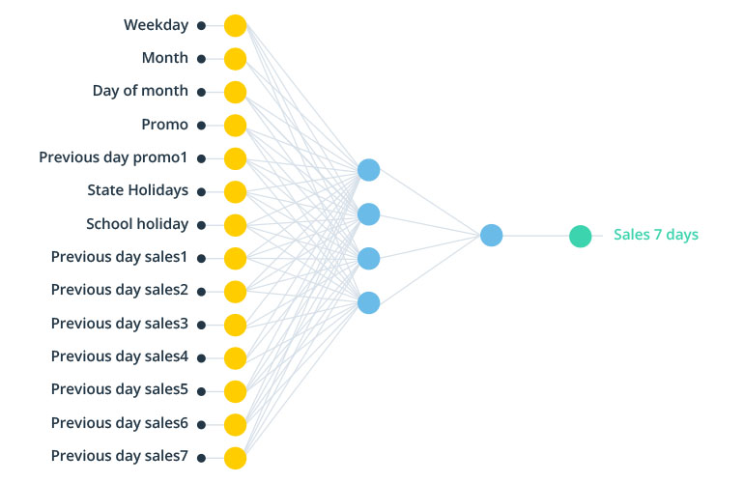Select the Previous day promo1 yellow node
Screen dimensions: 744x483
[x=235, y=157]
